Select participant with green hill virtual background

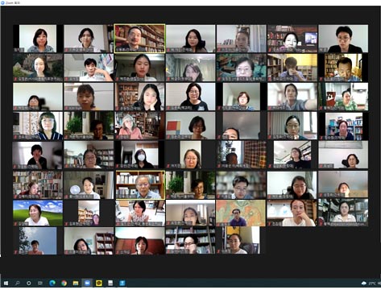[x=38, y=213]
